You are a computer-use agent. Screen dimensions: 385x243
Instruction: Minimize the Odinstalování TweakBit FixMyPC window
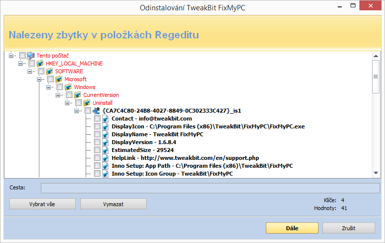pos(340,6)
